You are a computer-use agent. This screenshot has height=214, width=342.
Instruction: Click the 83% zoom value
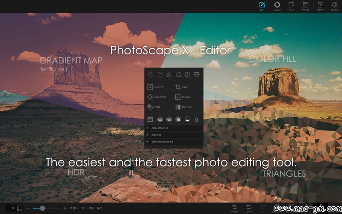click(12, 208)
